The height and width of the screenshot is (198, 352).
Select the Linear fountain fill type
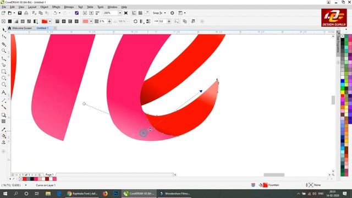click(x=57, y=21)
